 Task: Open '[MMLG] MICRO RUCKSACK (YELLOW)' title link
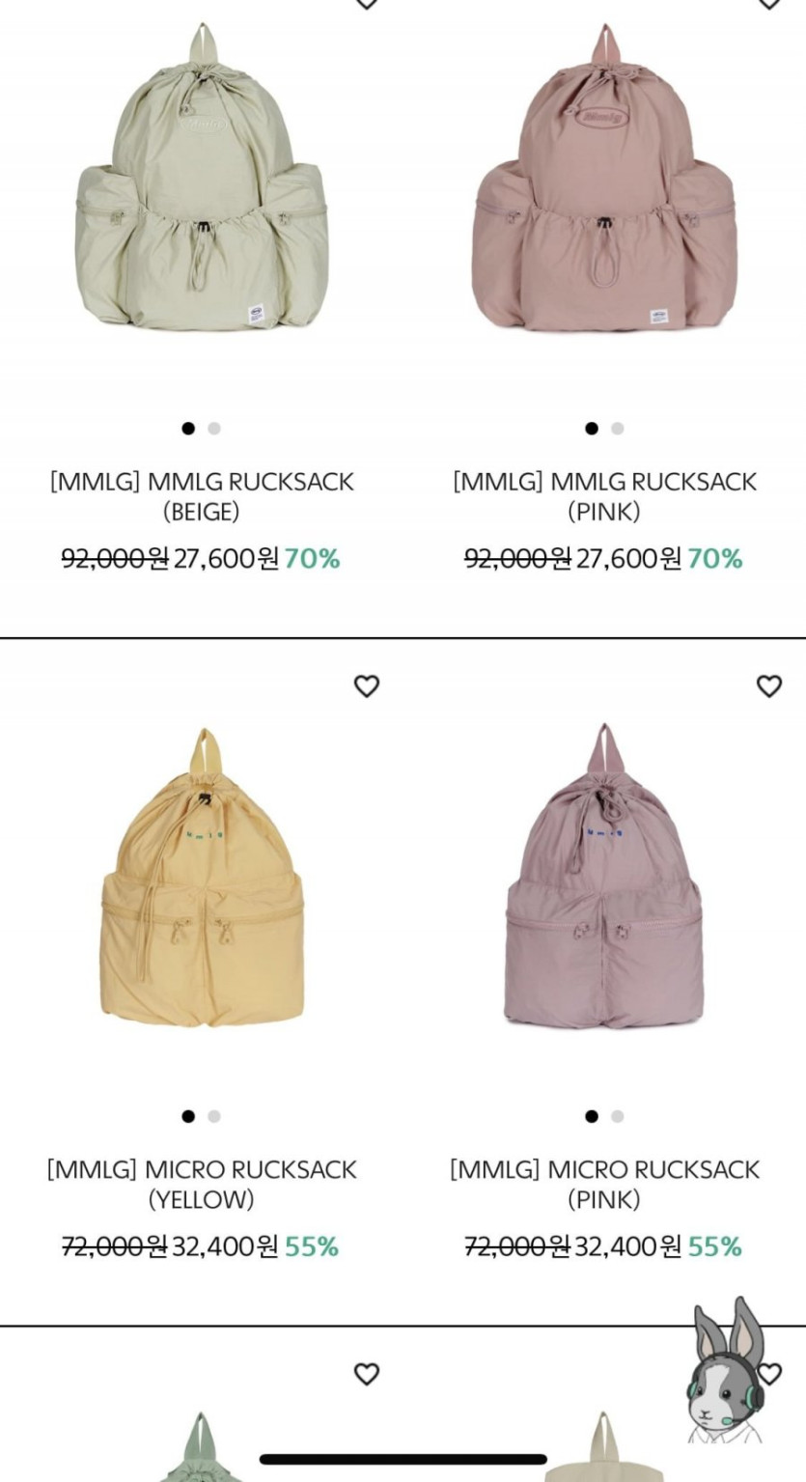[x=202, y=1185]
